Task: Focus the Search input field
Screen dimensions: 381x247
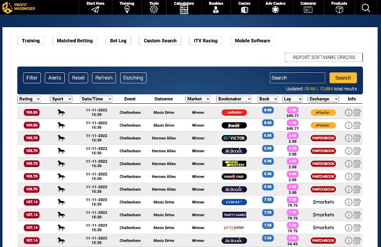Action: point(297,78)
